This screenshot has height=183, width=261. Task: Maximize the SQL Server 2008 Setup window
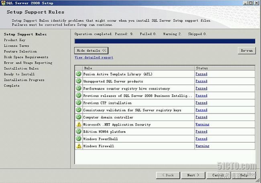point(251,3)
